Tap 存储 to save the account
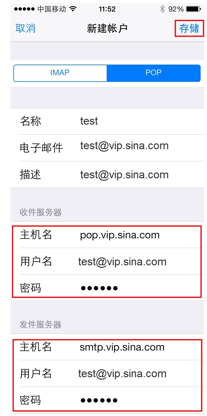 click(189, 28)
